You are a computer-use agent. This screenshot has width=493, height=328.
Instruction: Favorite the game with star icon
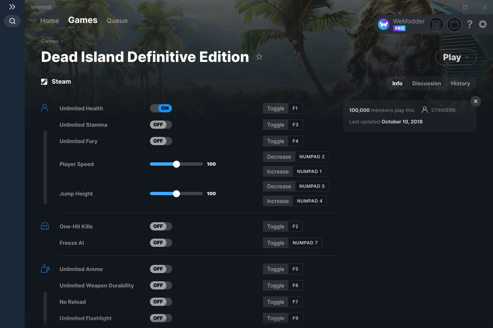pyautogui.click(x=259, y=57)
